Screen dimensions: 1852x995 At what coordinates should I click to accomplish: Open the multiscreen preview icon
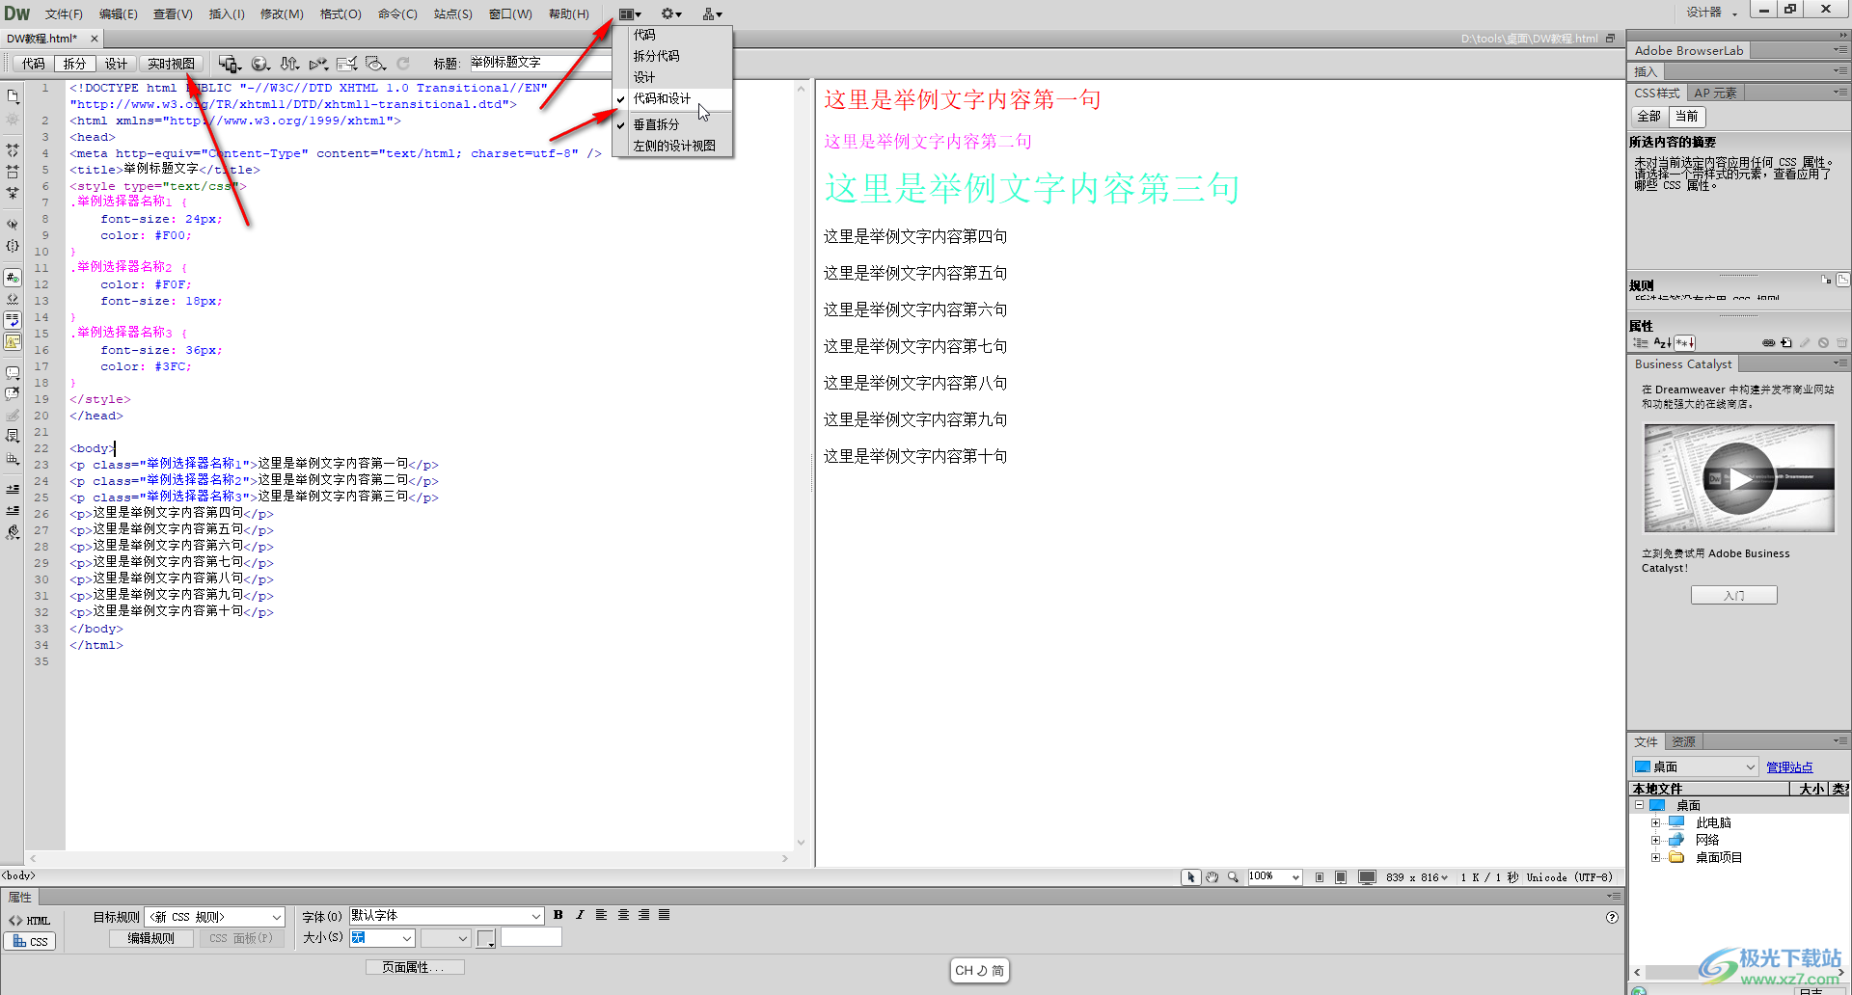229,64
